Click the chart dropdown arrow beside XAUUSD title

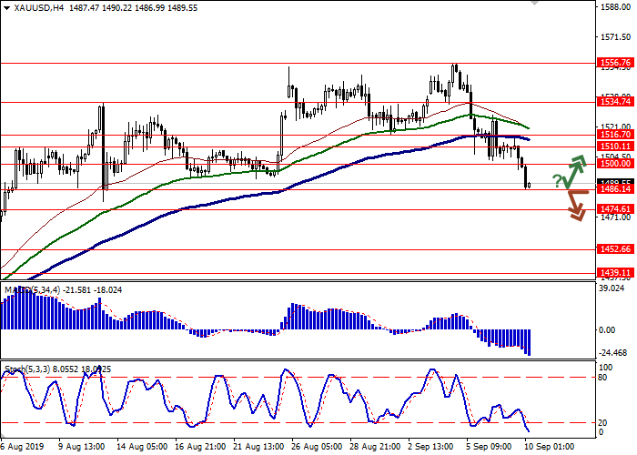pyautogui.click(x=6, y=7)
